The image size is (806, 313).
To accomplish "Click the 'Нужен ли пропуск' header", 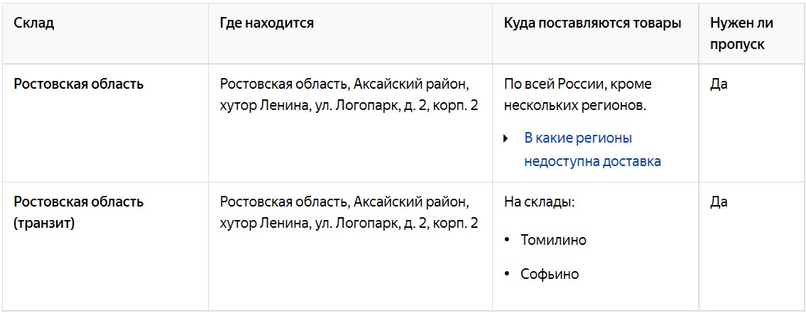I will tap(742, 34).
